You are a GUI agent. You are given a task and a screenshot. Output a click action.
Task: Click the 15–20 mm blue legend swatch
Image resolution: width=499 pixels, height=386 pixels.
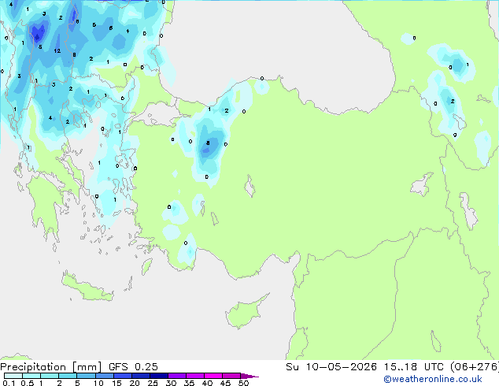[x=123, y=376]
